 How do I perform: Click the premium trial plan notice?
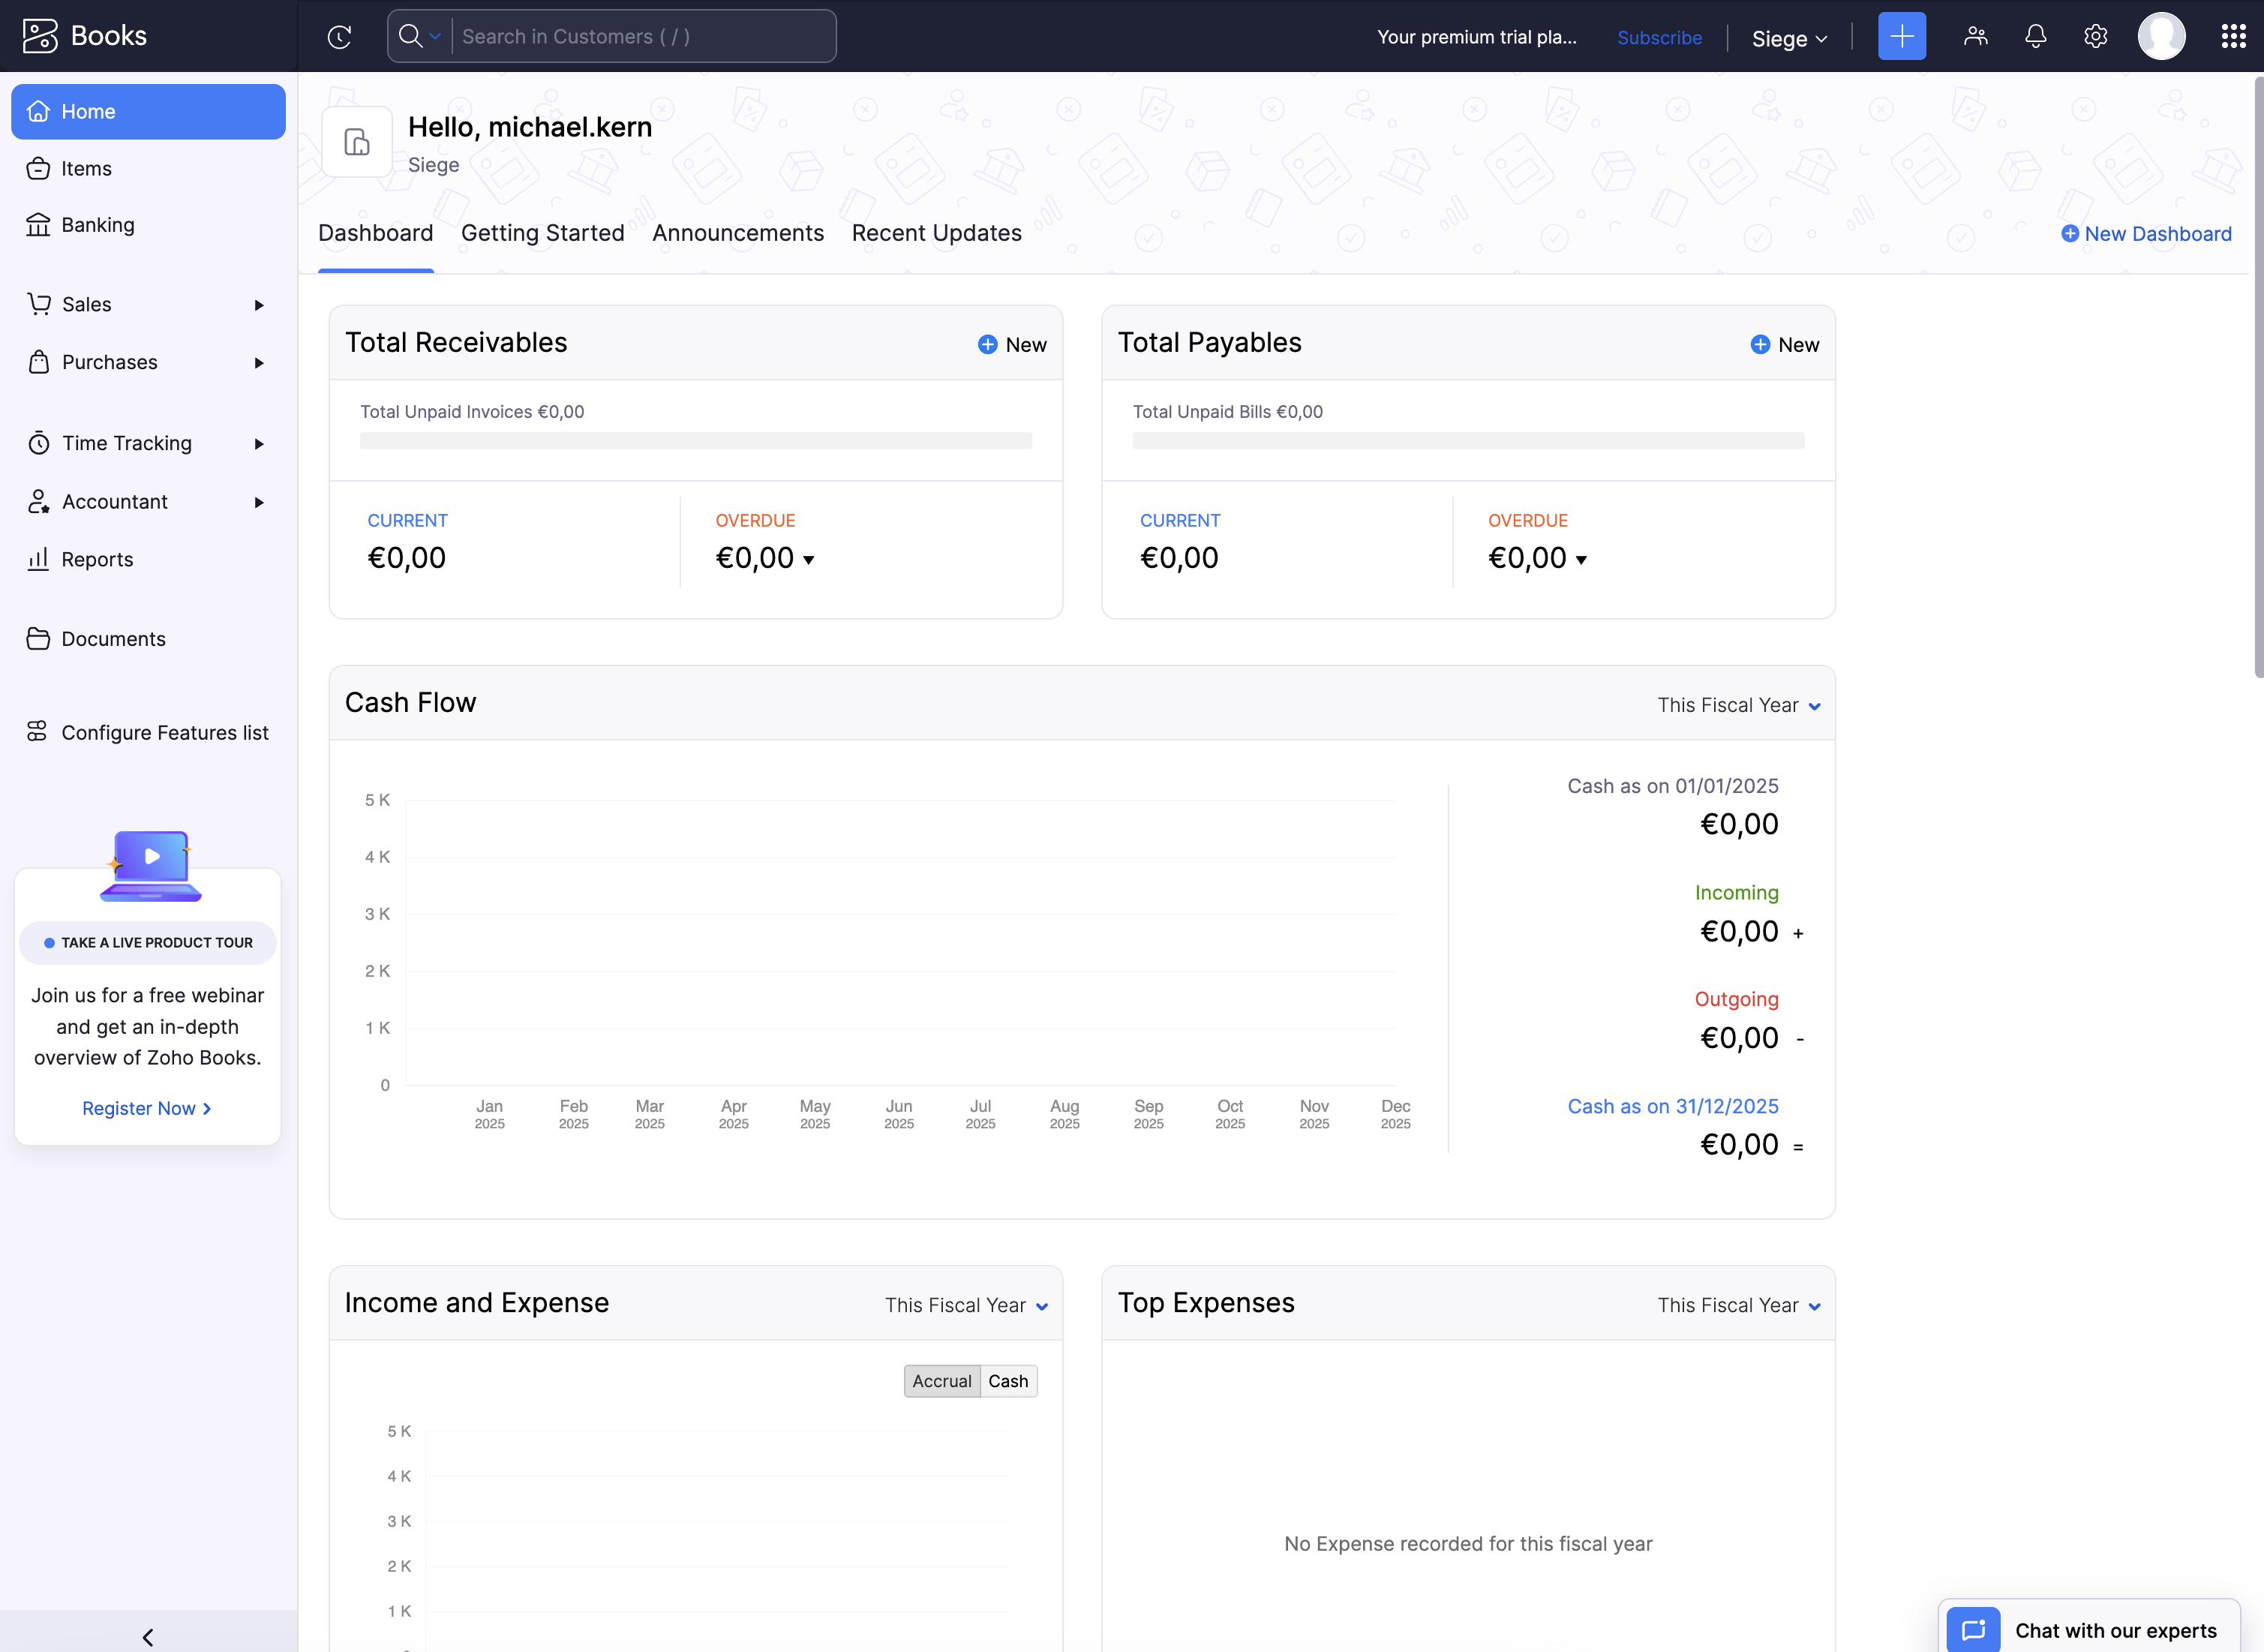click(x=1476, y=37)
